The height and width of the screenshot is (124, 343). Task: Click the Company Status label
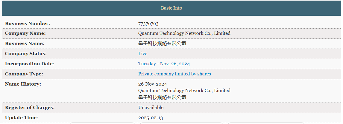click(x=26, y=54)
